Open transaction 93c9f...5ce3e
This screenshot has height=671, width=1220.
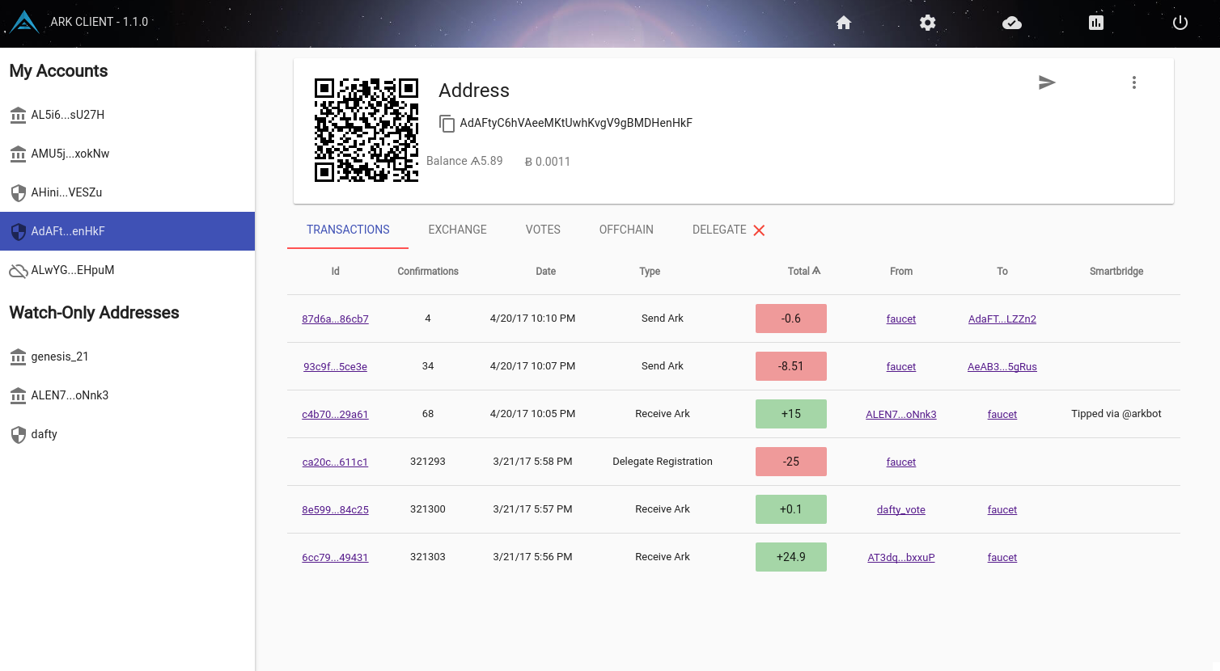click(x=335, y=366)
